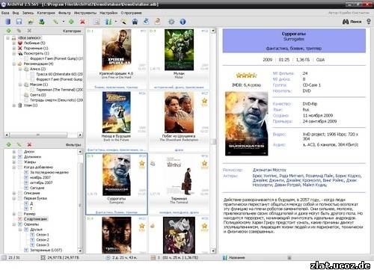Image resolution: width=374 pixels, height=273 pixels.
Task: Expand the Любимые category tree node
Action: 14,43
